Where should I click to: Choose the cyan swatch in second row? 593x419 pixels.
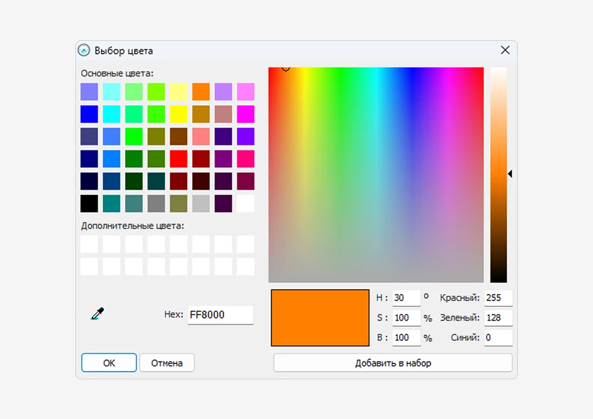click(111, 114)
